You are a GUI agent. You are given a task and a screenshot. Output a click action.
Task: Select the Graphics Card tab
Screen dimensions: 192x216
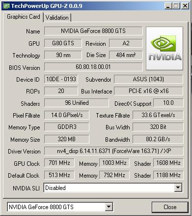(x=23, y=17)
